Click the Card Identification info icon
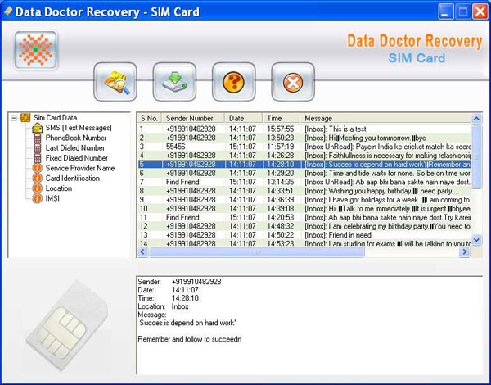Image resolution: width=491 pixels, height=385 pixels. point(38,178)
